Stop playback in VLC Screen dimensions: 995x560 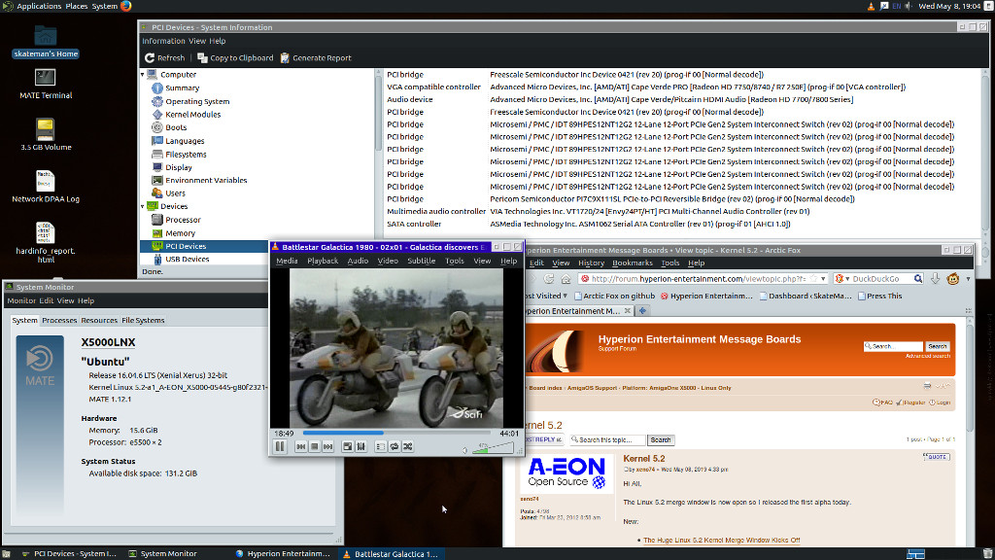[x=314, y=447]
